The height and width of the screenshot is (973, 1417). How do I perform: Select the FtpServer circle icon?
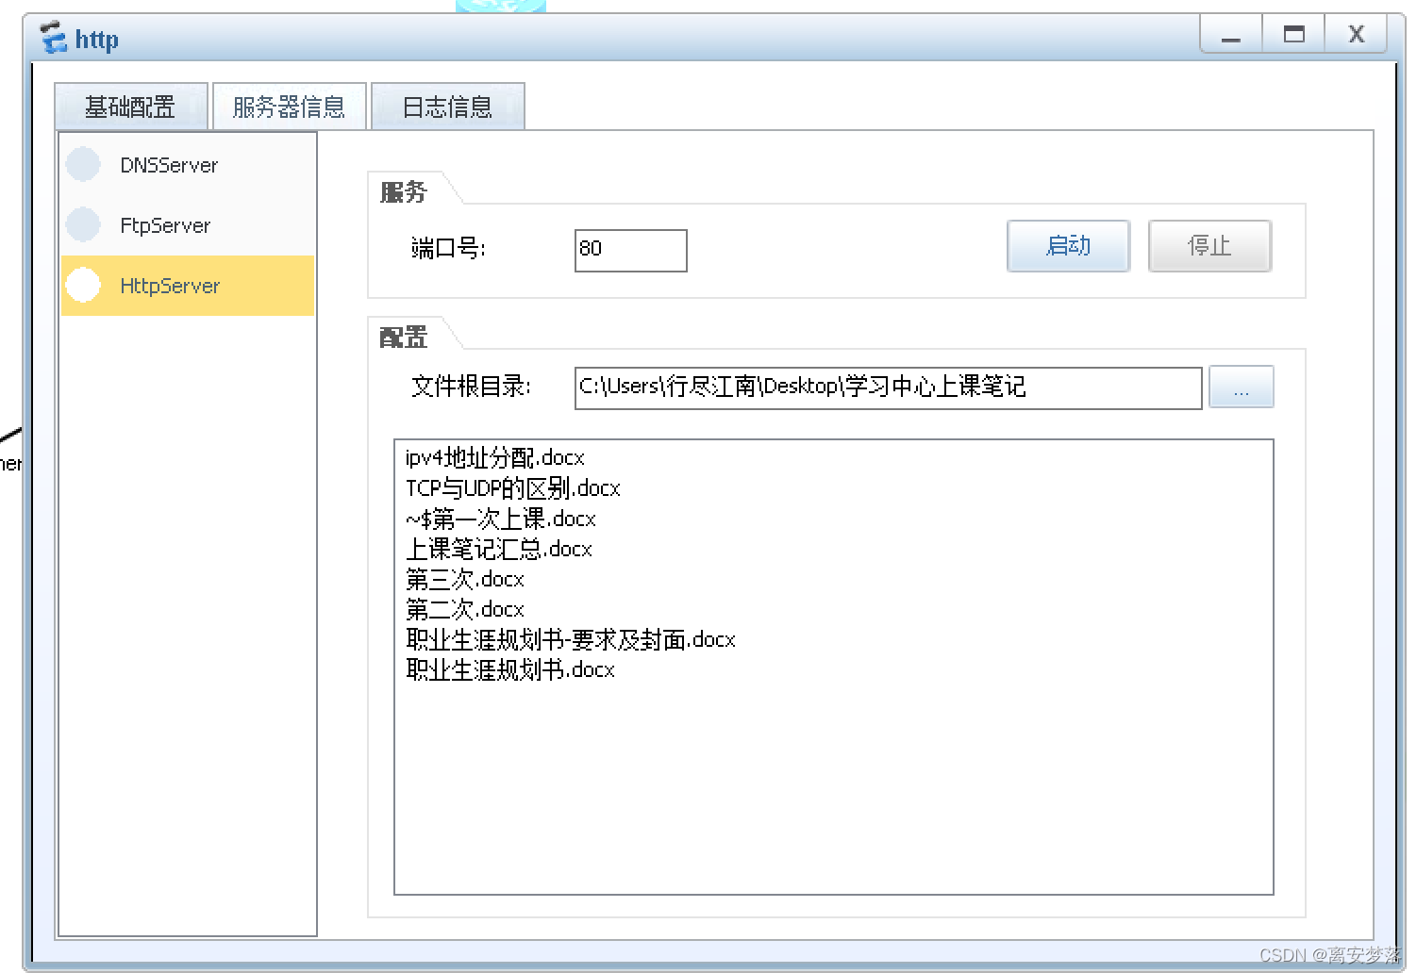click(x=83, y=224)
